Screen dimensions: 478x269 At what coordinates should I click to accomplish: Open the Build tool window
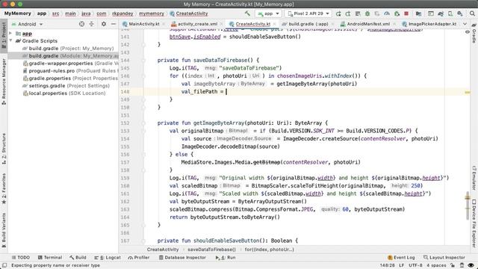[78, 257]
